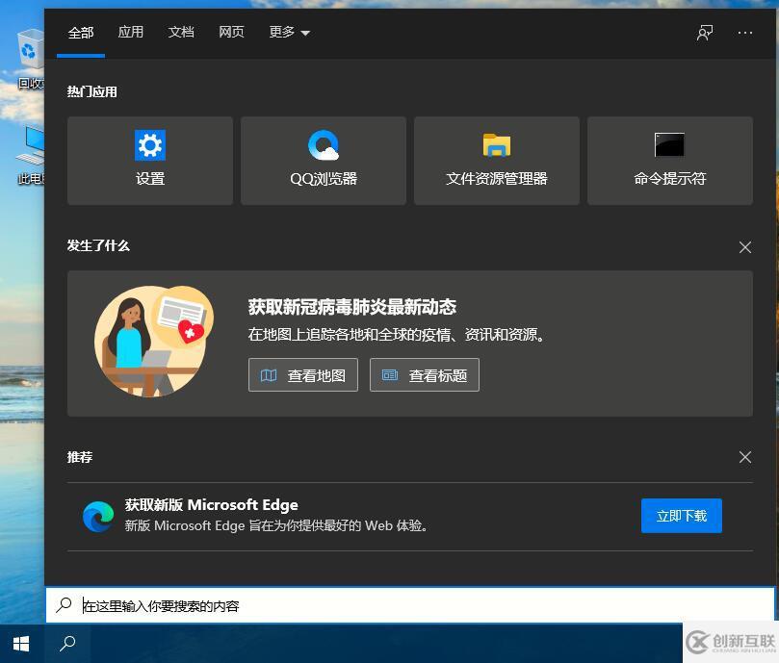Click the feedback person icon at top right
Image resolution: width=779 pixels, height=663 pixels.
pyautogui.click(x=705, y=33)
